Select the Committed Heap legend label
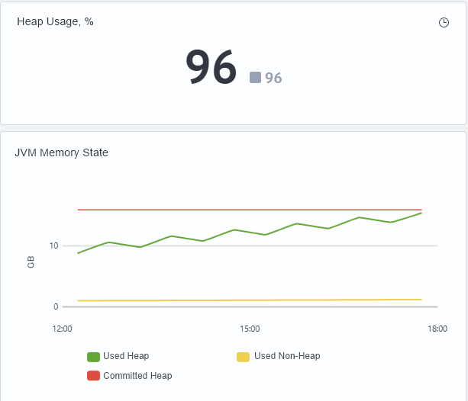Viewport: 468px width, 401px height. click(137, 376)
